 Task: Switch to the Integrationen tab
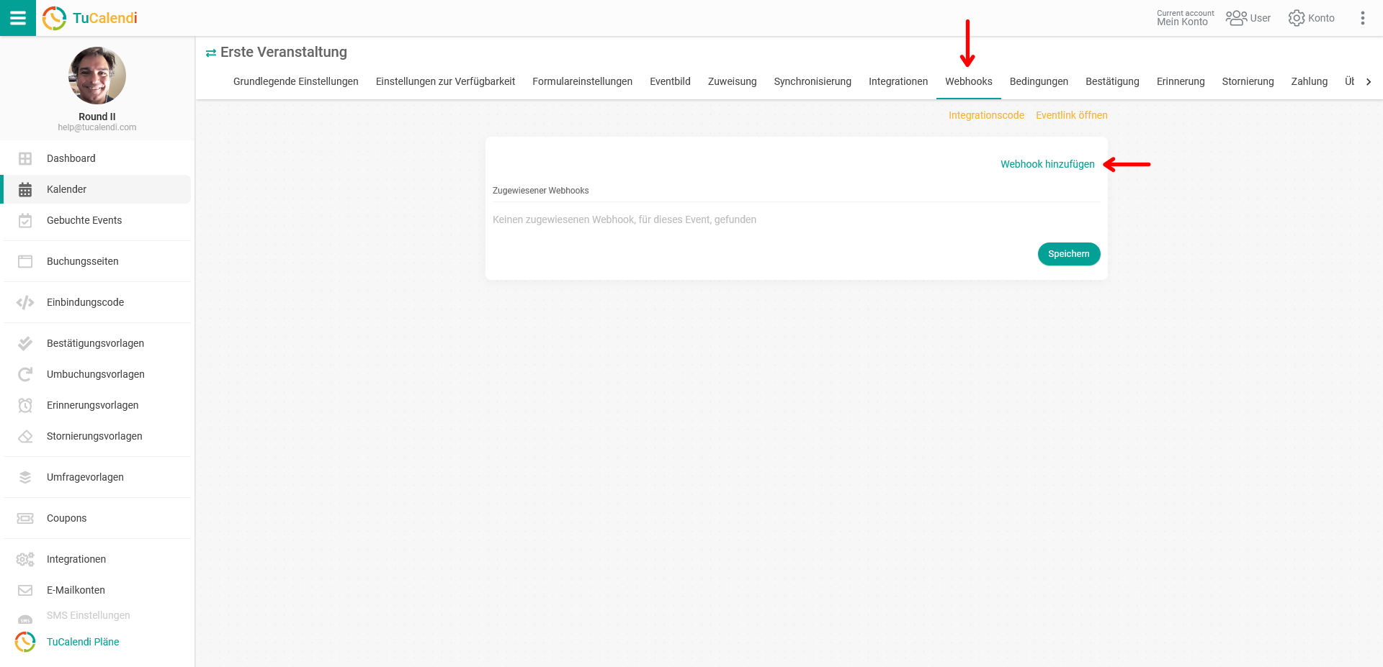(898, 81)
